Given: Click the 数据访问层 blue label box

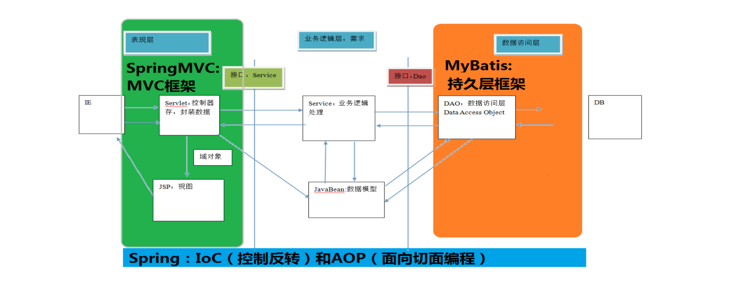Looking at the screenshot, I should pos(528,45).
